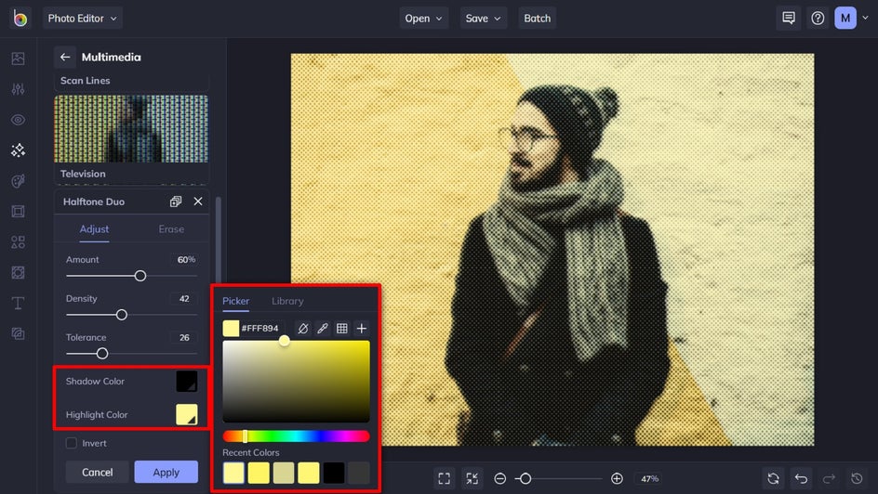Click the flip/reset loop icon at bottom right
This screenshot has width=878, height=494.
tap(773, 478)
